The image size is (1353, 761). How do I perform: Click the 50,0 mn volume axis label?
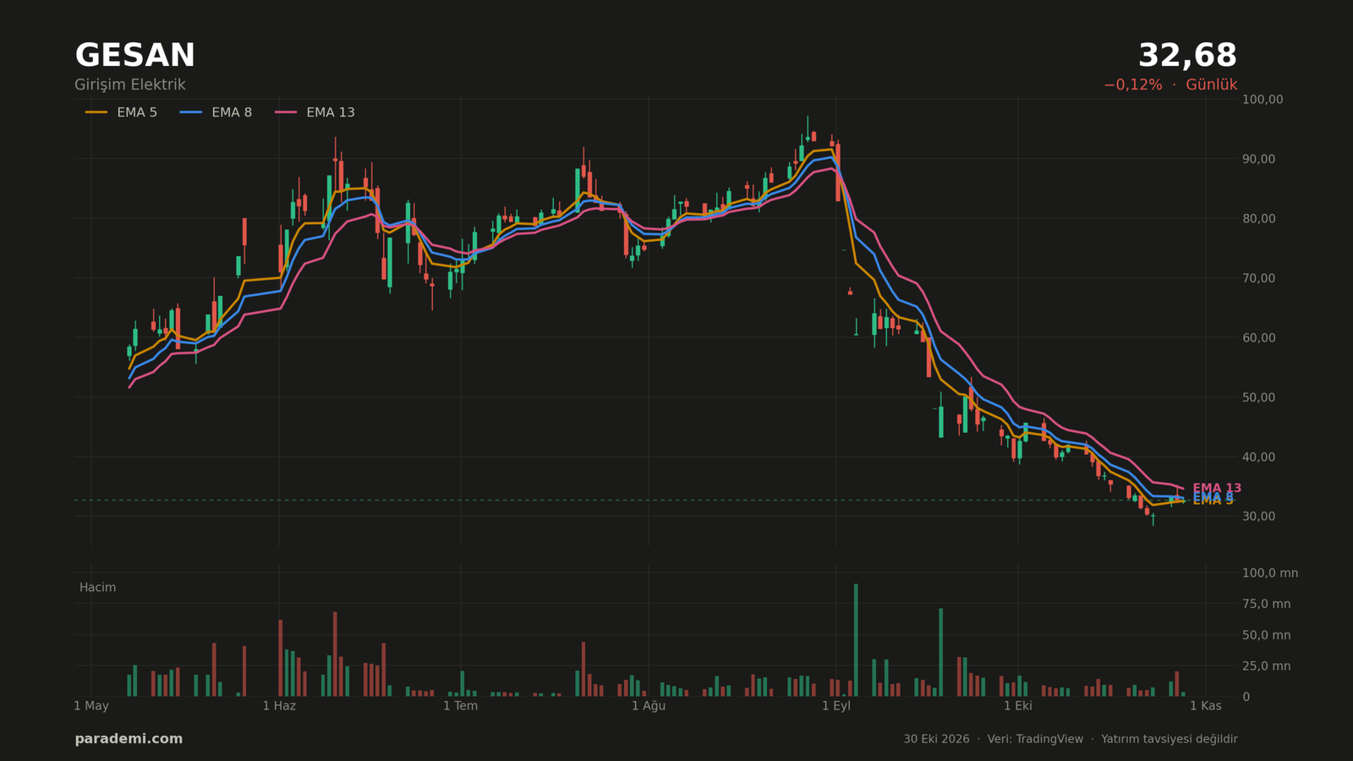tap(1266, 635)
